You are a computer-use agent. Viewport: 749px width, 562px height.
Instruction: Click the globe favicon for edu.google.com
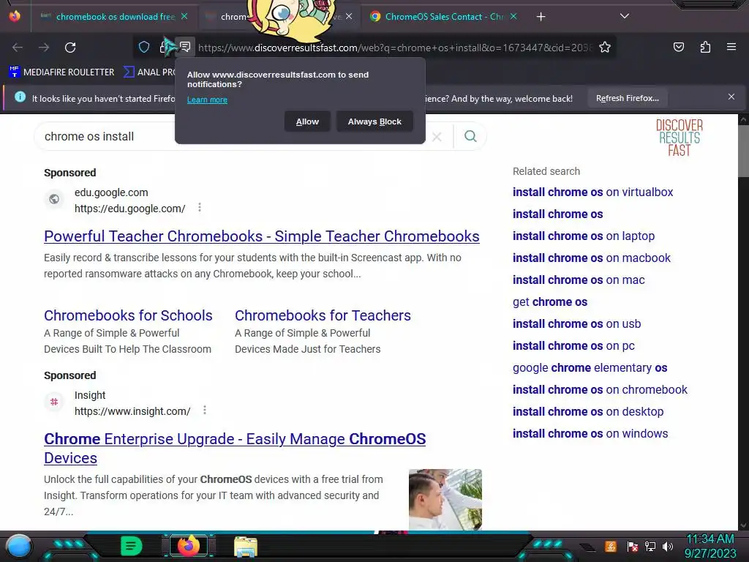54,199
